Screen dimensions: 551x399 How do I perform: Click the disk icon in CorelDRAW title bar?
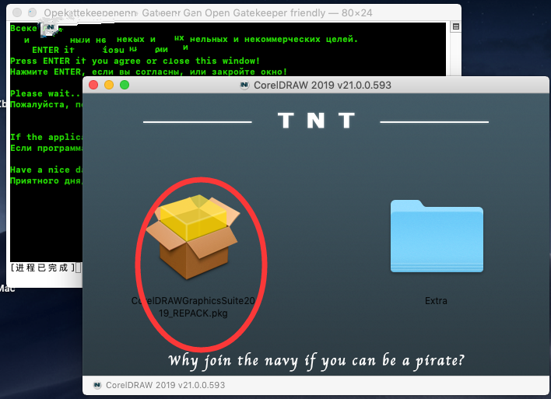click(x=244, y=85)
